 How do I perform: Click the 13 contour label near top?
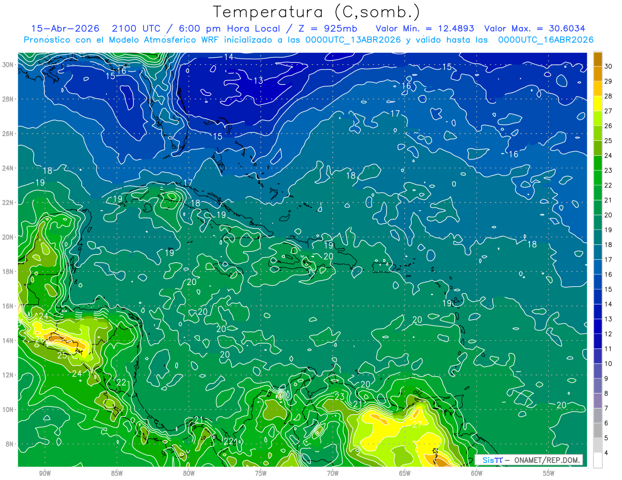(259, 80)
